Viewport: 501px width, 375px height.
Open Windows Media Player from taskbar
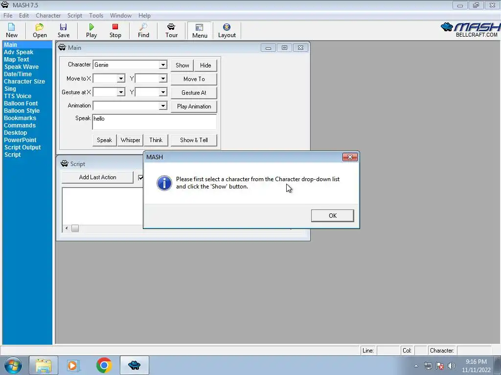(73, 365)
